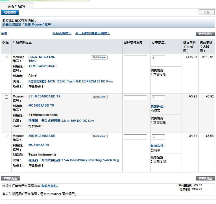Click the order total ¥152.70

click(x=197, y=189)
